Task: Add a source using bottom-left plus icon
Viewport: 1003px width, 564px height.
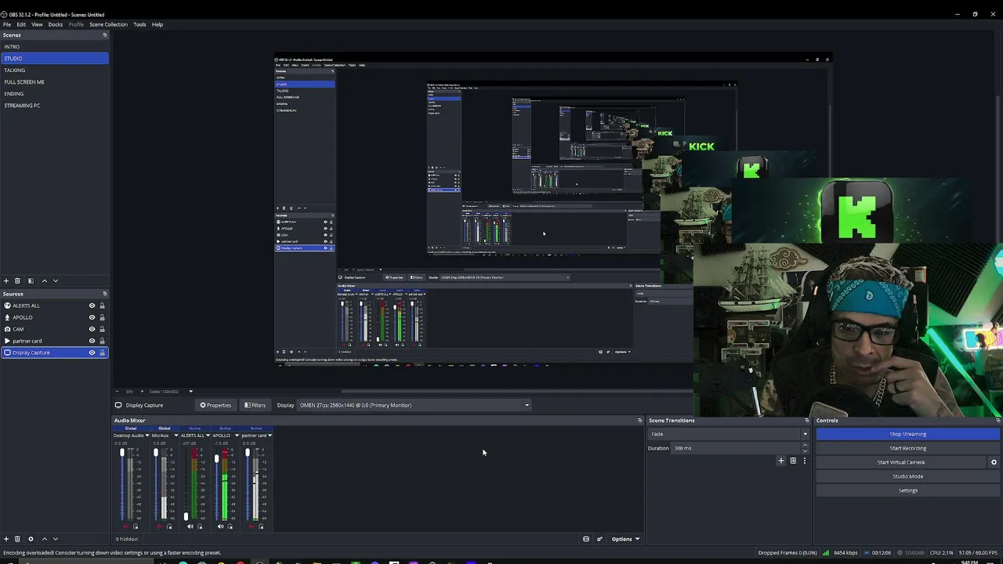Action: click(6, 539)
